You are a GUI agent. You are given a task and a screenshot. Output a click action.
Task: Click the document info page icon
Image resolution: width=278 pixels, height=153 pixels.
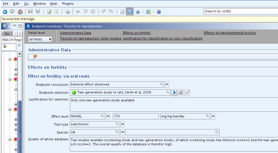pyautogui.click(x=122, y=12)
